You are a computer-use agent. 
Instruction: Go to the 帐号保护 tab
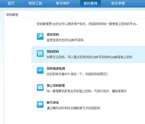[63, 4]
